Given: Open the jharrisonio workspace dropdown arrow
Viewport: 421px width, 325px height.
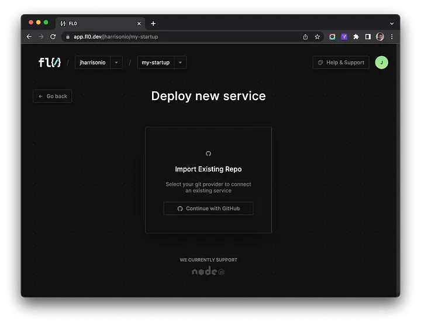Looking at the screenshot, I should 116,63.
